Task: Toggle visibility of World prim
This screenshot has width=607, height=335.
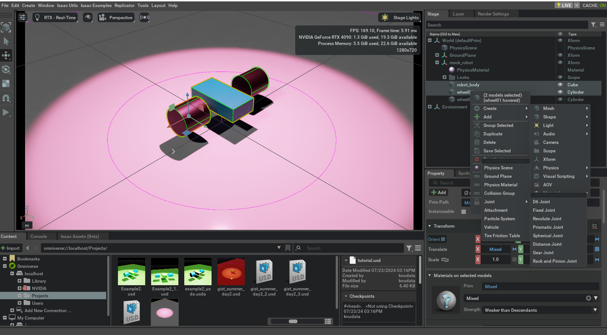Action: (560, 40)
